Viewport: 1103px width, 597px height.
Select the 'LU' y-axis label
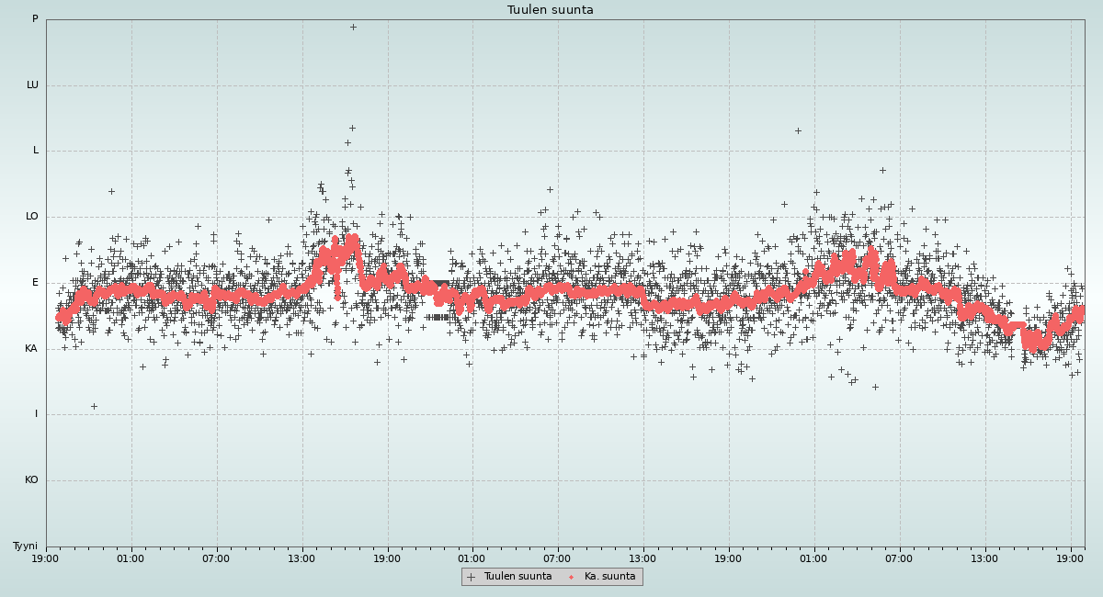[32, 85]
